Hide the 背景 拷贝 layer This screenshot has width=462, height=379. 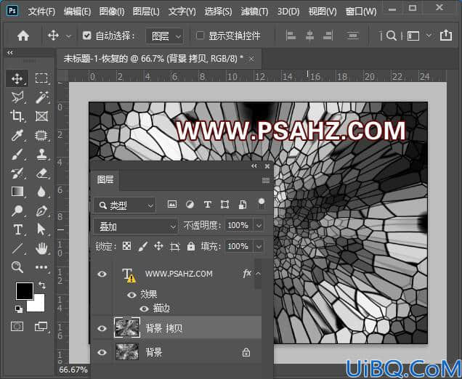pyautogui.click(x=102, y=328)
